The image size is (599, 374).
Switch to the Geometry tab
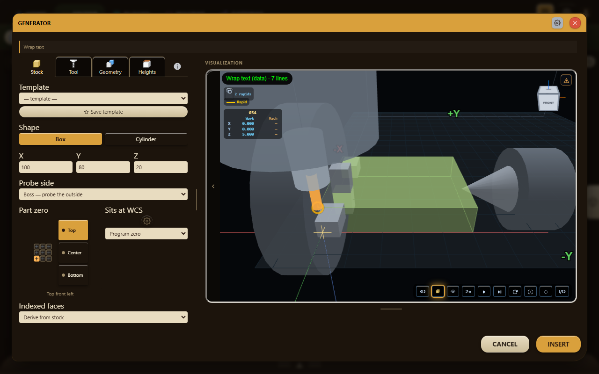(x=110, y=67)
